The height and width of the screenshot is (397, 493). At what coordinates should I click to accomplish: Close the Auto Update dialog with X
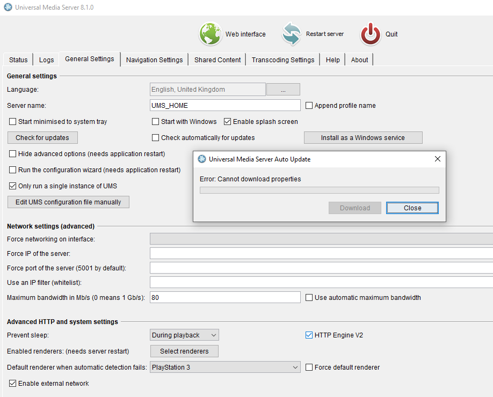click(437, 159)
